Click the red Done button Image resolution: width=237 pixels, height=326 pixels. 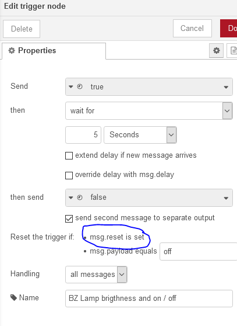tap(229, 28)
